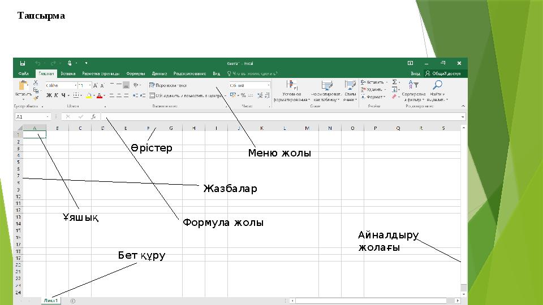Undo the last action in the title bar
This screenshot has width=543, height=305.
(37, 63)
